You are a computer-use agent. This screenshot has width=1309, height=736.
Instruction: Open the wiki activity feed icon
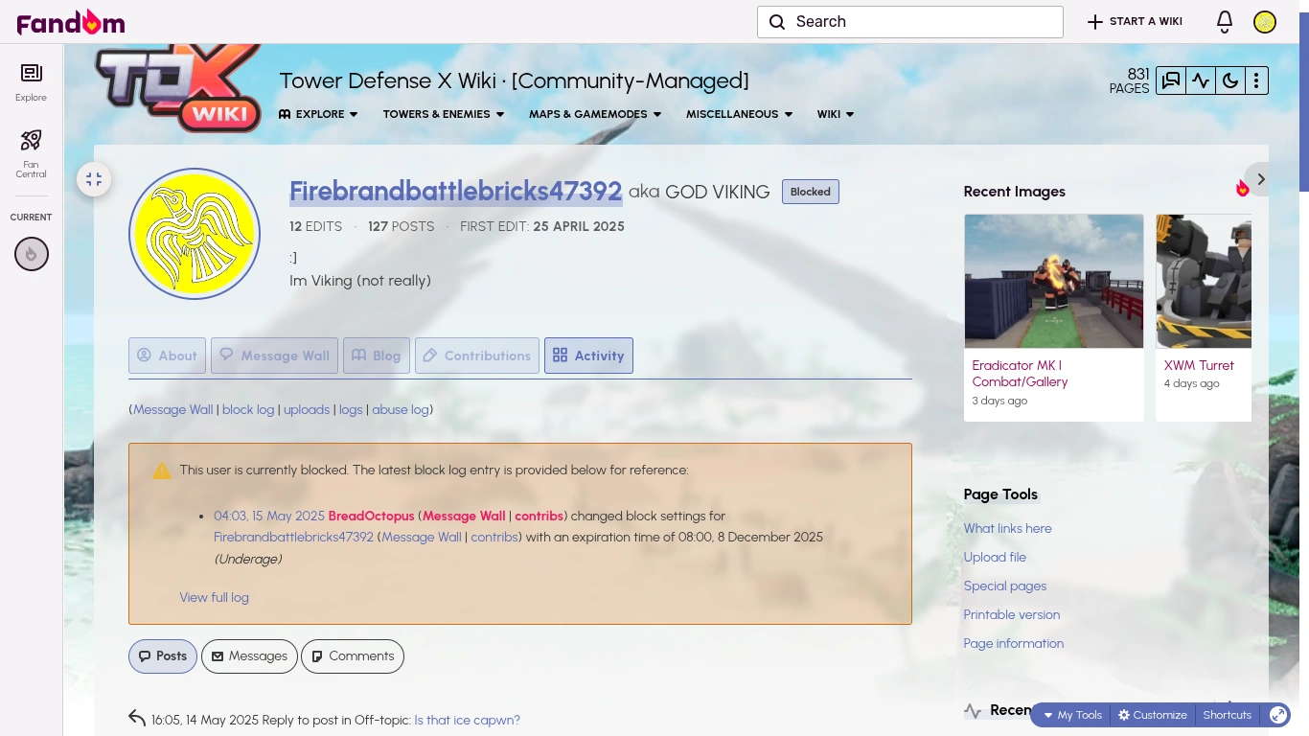1201,80
